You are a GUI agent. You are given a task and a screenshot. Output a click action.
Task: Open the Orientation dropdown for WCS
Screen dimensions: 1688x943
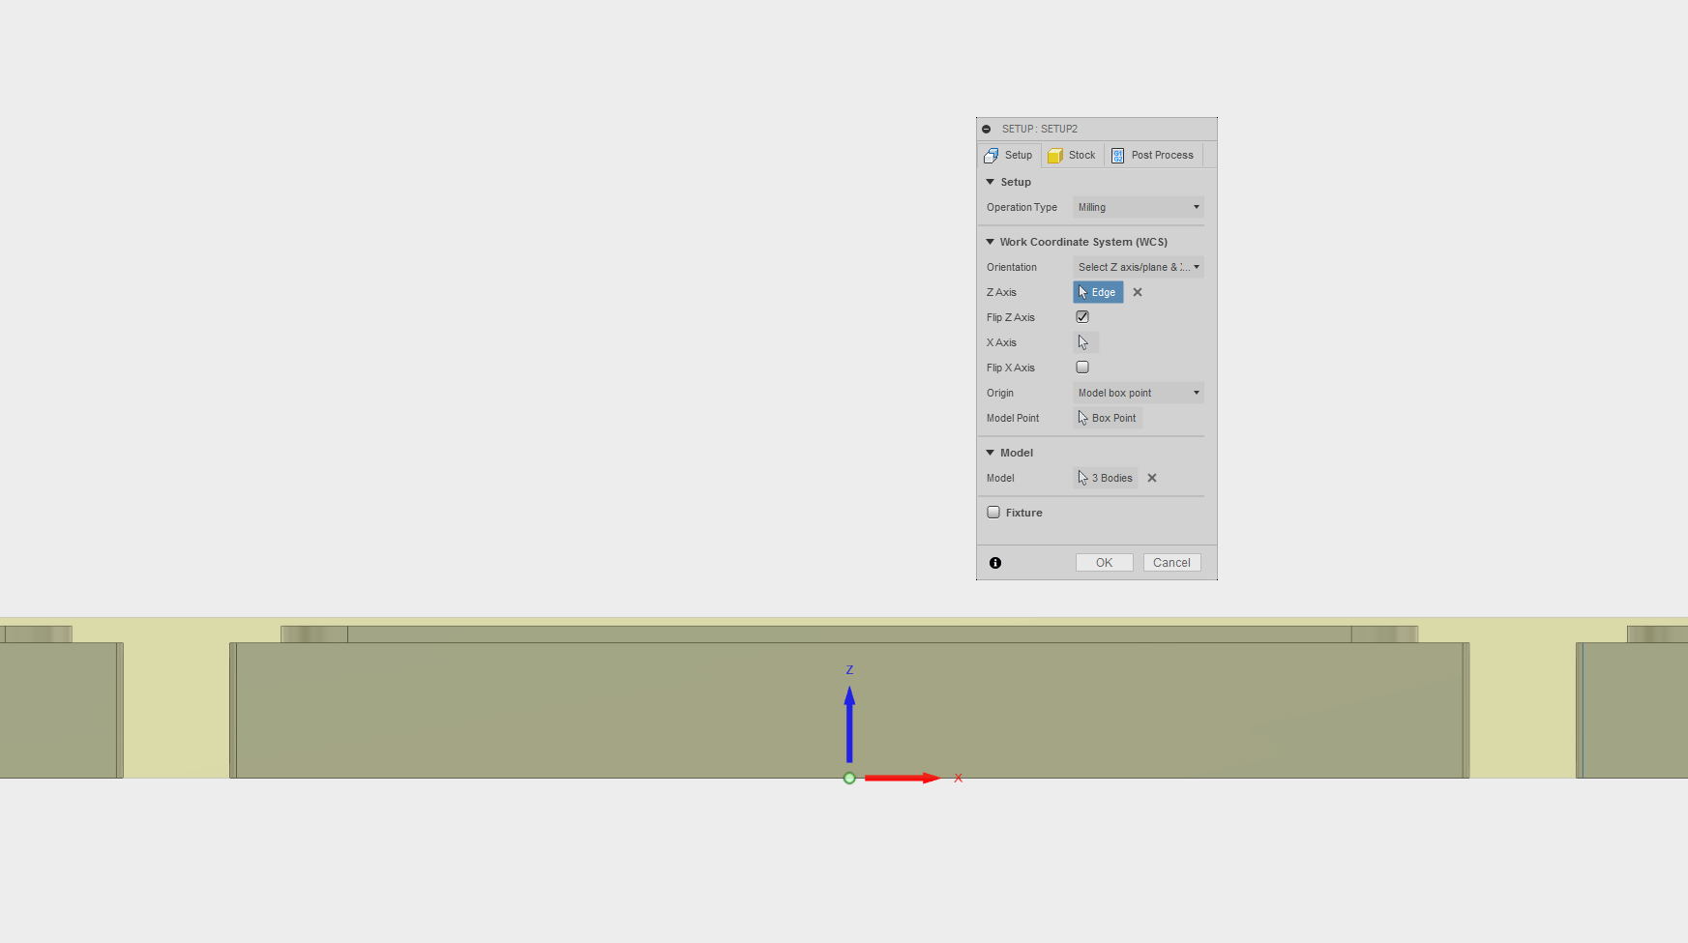coord(1139,267)
